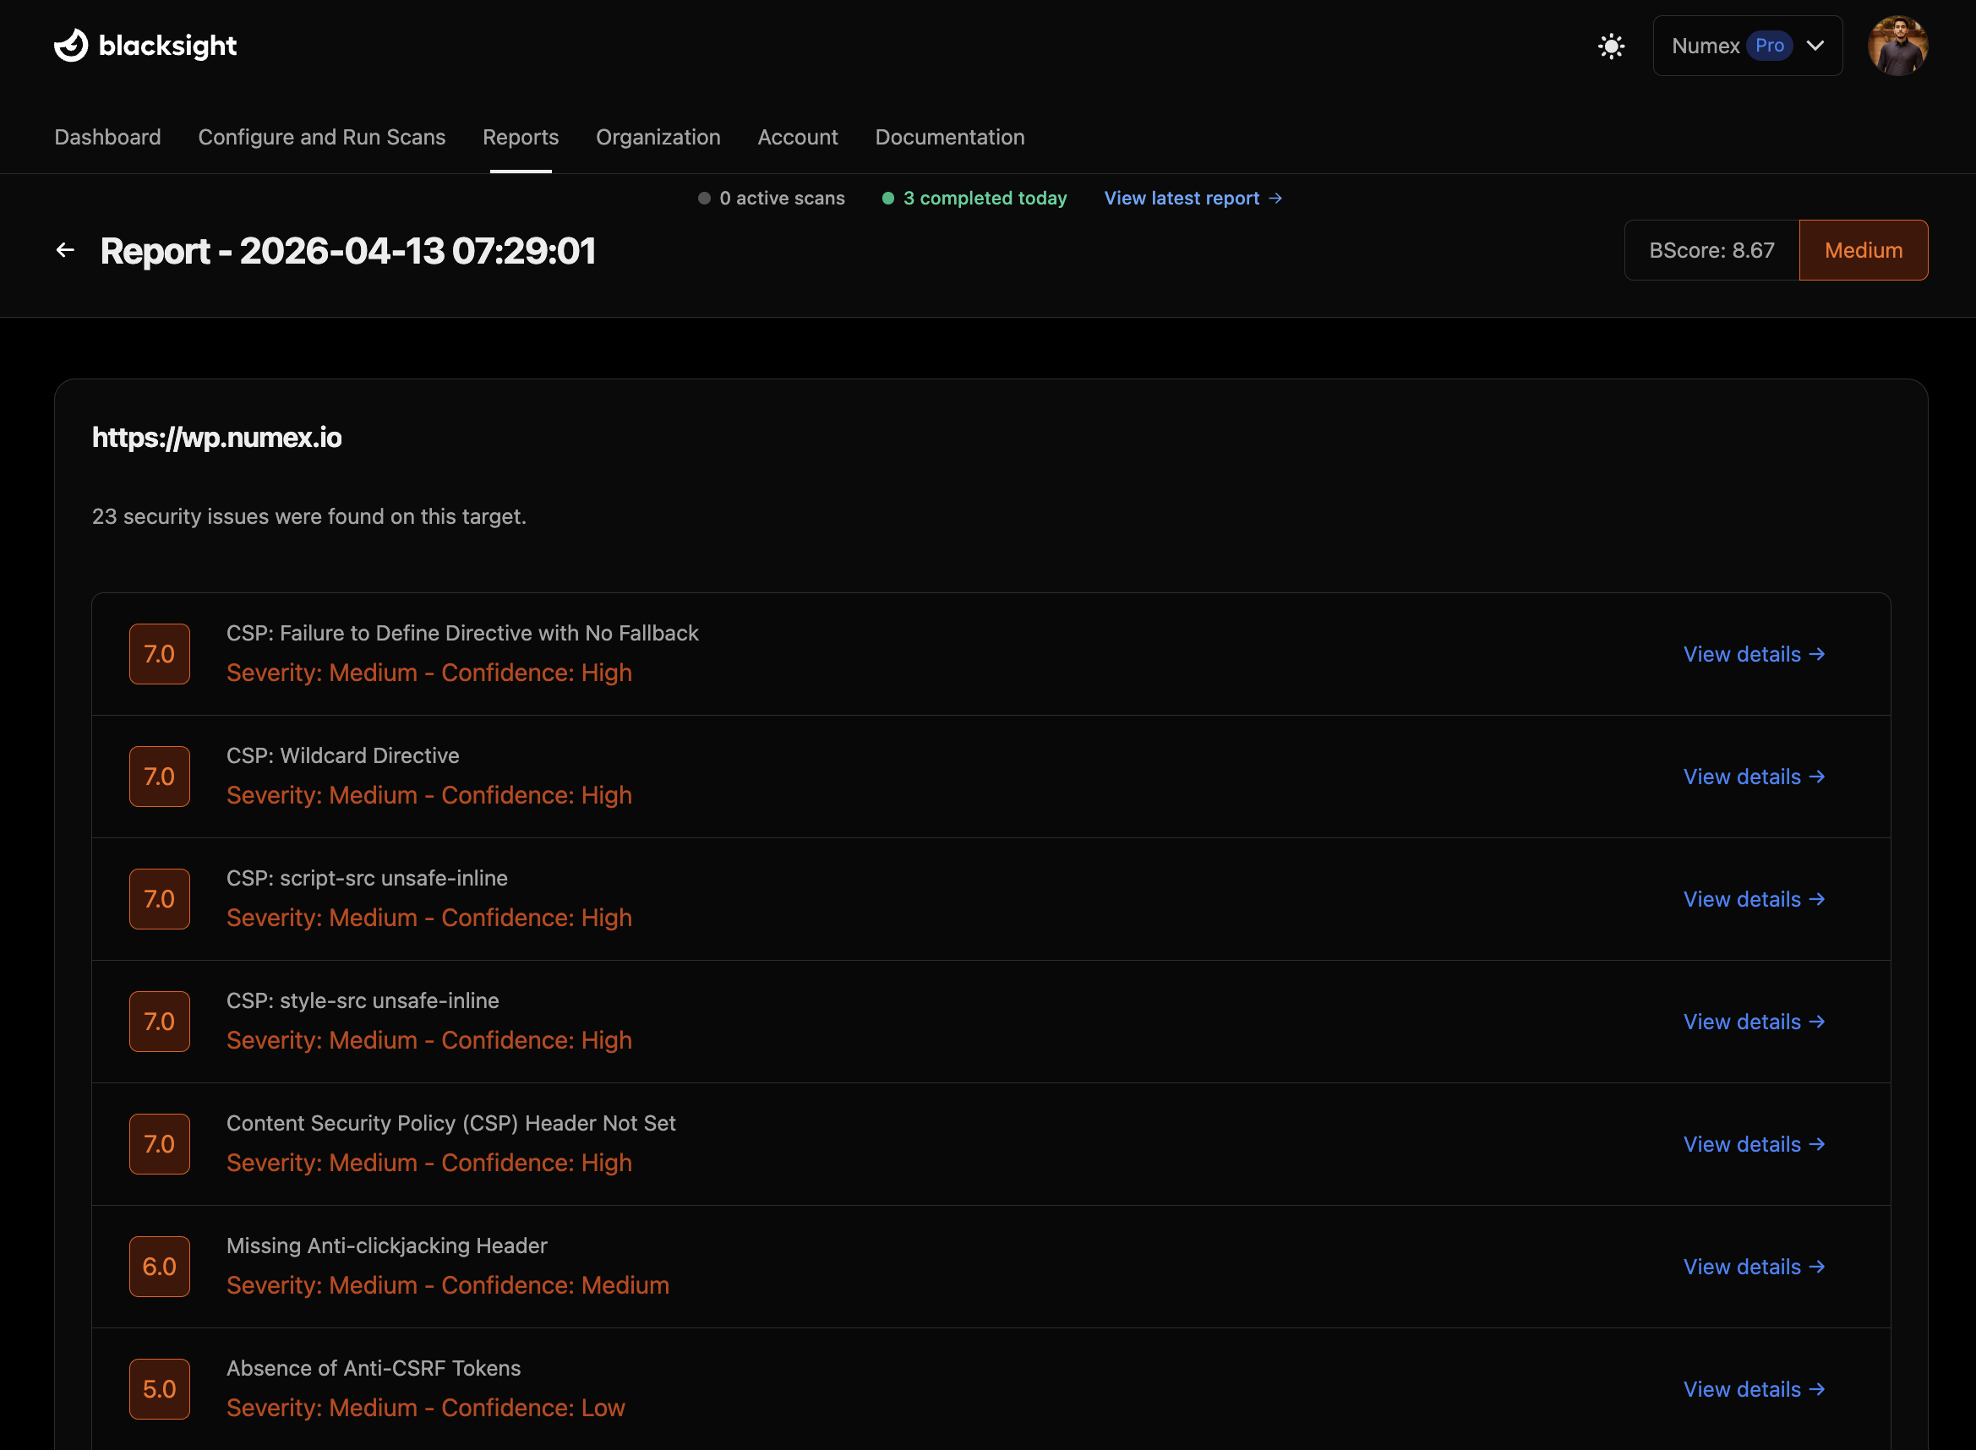Go back using the left arrow icon
The height and width of the screenshot is (1450, 1976).
click(65, 250)
